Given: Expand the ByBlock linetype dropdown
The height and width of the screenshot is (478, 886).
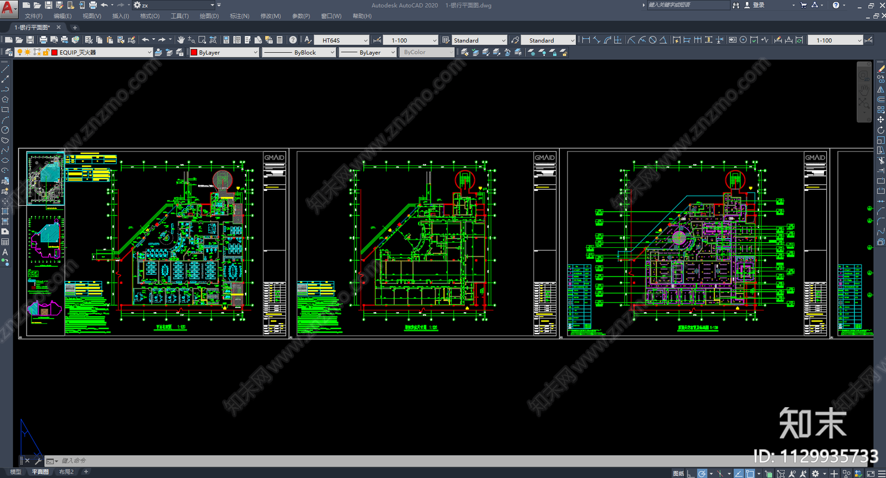Looking at the screenshot, I should tap(298, 53).
